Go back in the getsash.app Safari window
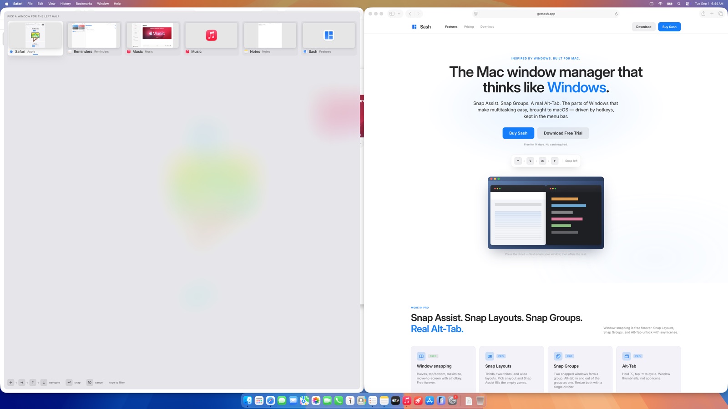This screenshot has width=728, height=409. [410, 14]
